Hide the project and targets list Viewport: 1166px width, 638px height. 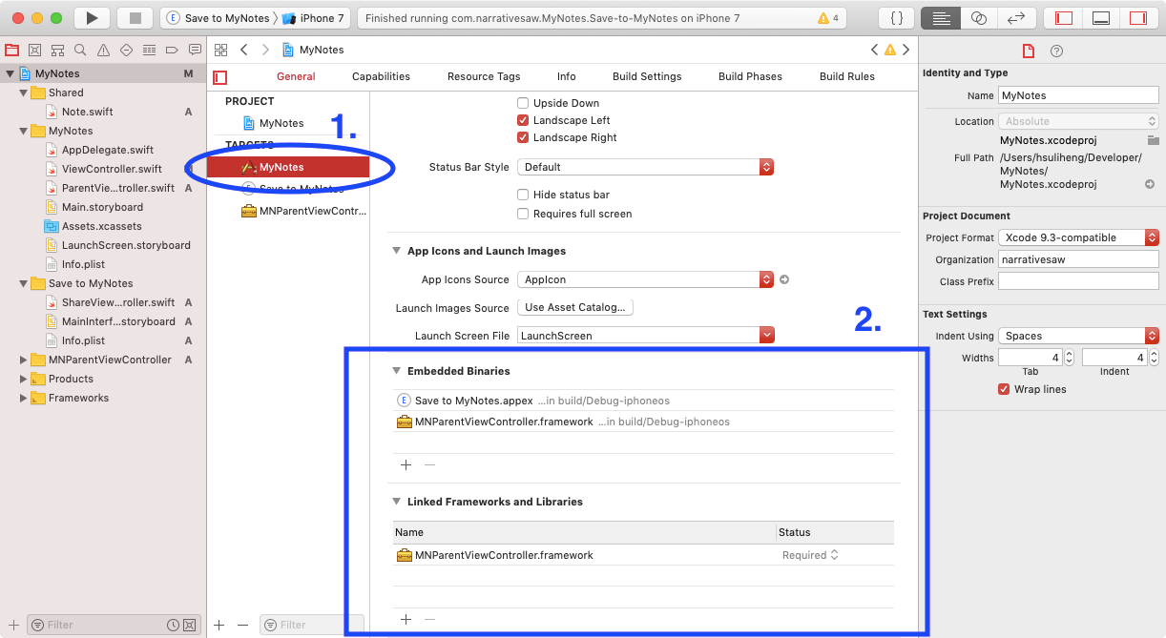coord(220,76)
